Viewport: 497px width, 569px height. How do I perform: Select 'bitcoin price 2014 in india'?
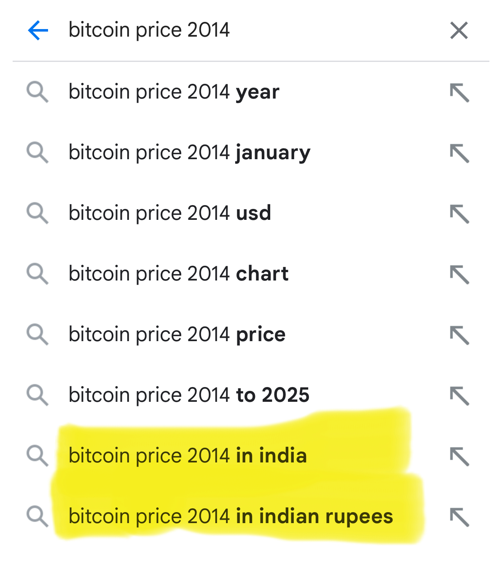(x=188, y=456)
